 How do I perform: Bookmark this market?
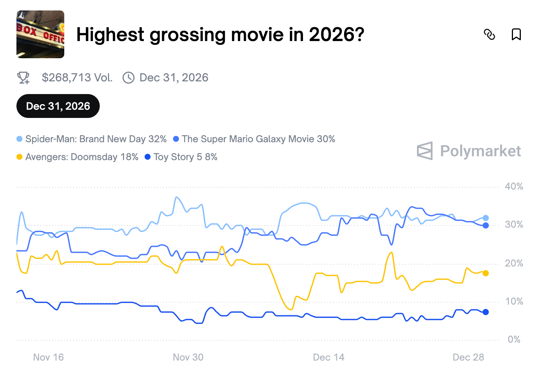516,34
